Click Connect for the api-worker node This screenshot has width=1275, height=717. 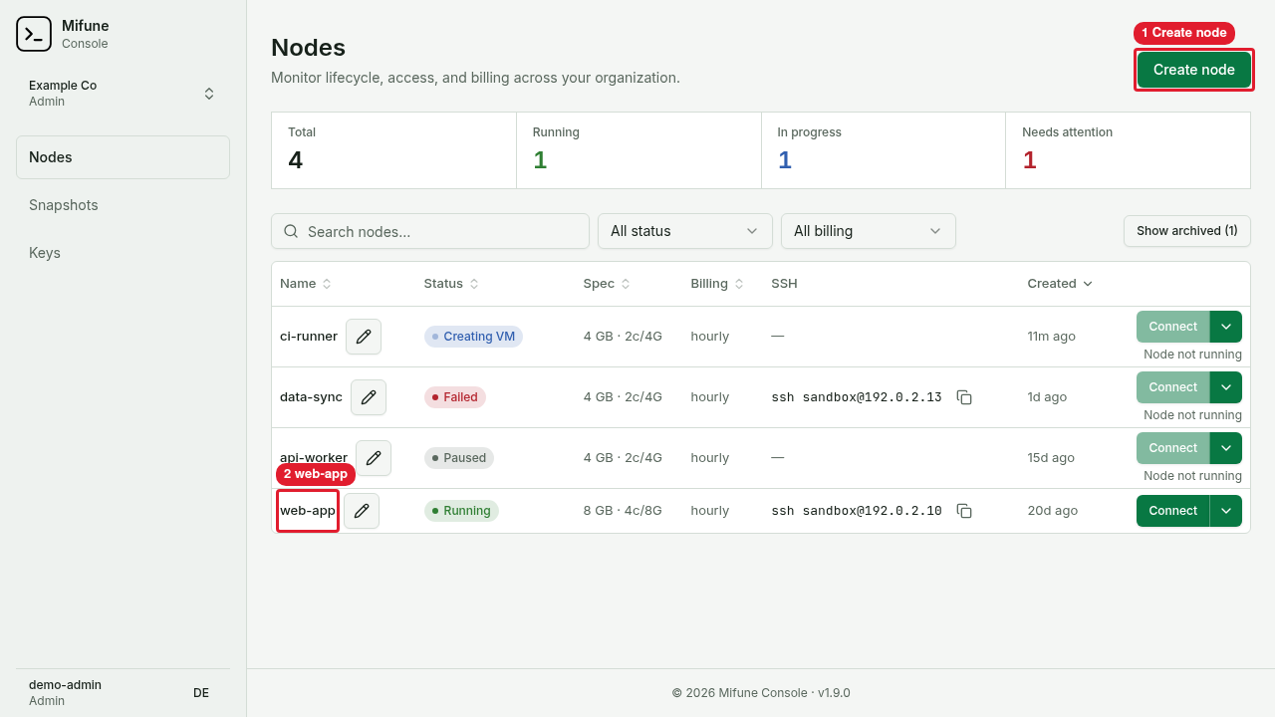[x=1172, y=448]
